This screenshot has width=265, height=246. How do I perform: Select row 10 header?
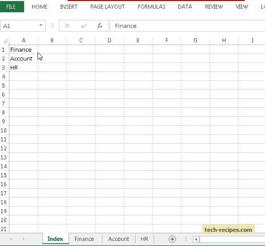[x=4, y=131]
